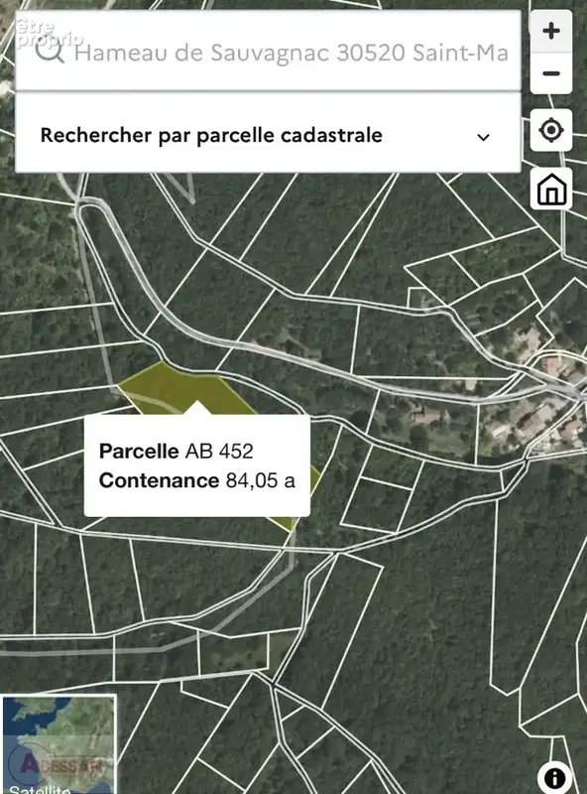The width and height of the screenshot is (587, 794).
Task: Open the map info button
Action: 554,777
